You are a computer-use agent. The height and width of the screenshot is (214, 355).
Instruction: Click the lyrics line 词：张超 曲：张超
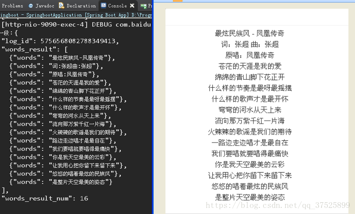coord(250,44)
